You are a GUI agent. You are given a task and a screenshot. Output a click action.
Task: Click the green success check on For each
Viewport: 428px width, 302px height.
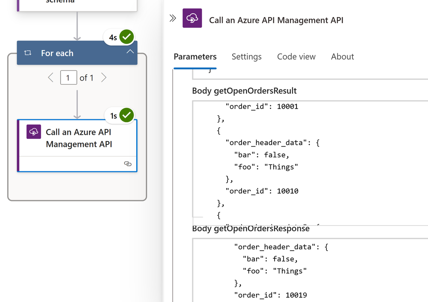point(127,37)
